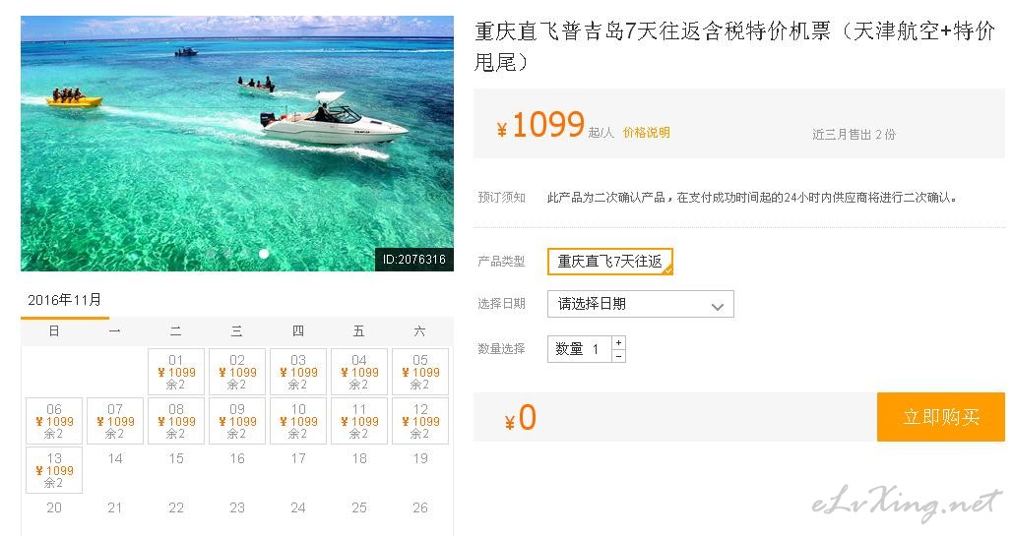Screen dimensions: 1013x536
Task: Choose November 13 calendar date cell
Action: pos(54,470)
